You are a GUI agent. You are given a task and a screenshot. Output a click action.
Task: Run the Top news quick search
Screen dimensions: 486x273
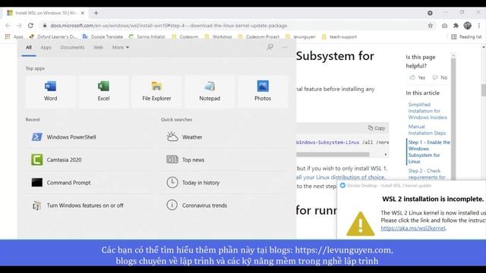coord(225,160)
